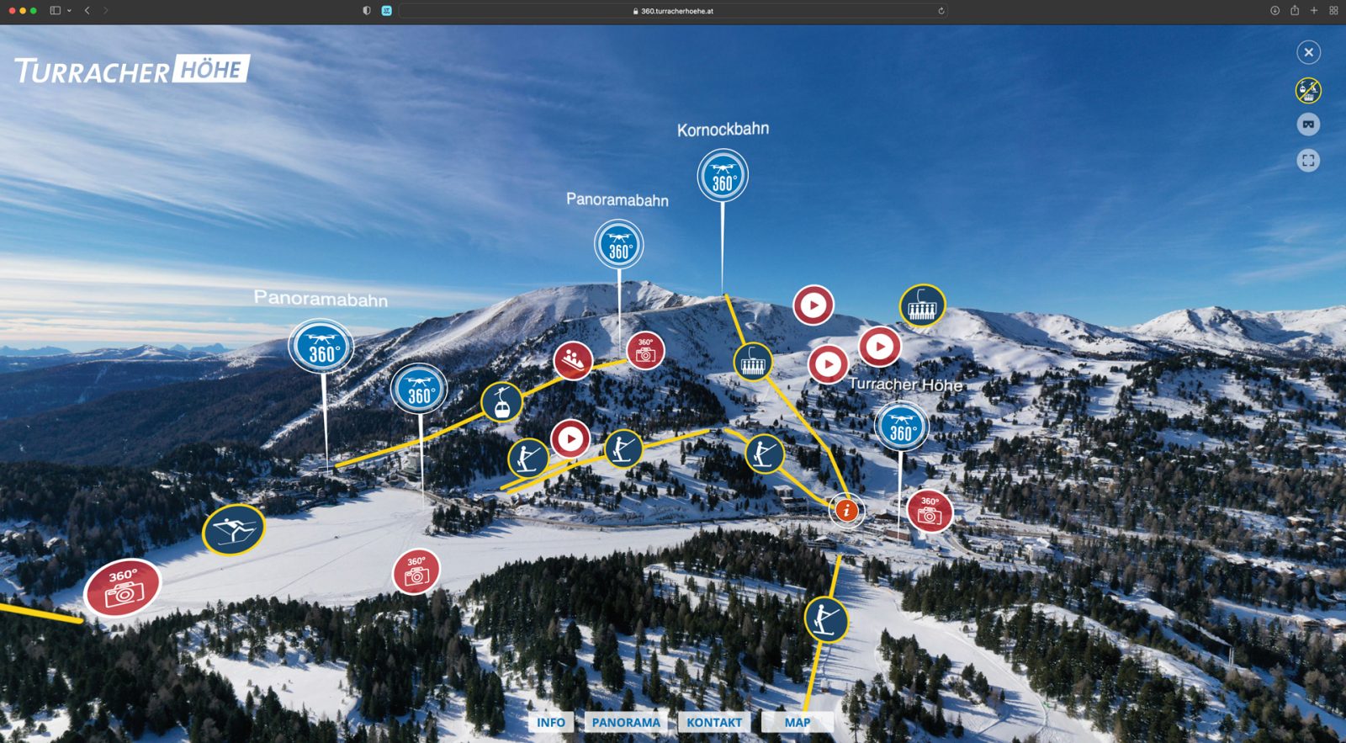Go back to the previous page
1346x743 pixels.
pos(87,11)
